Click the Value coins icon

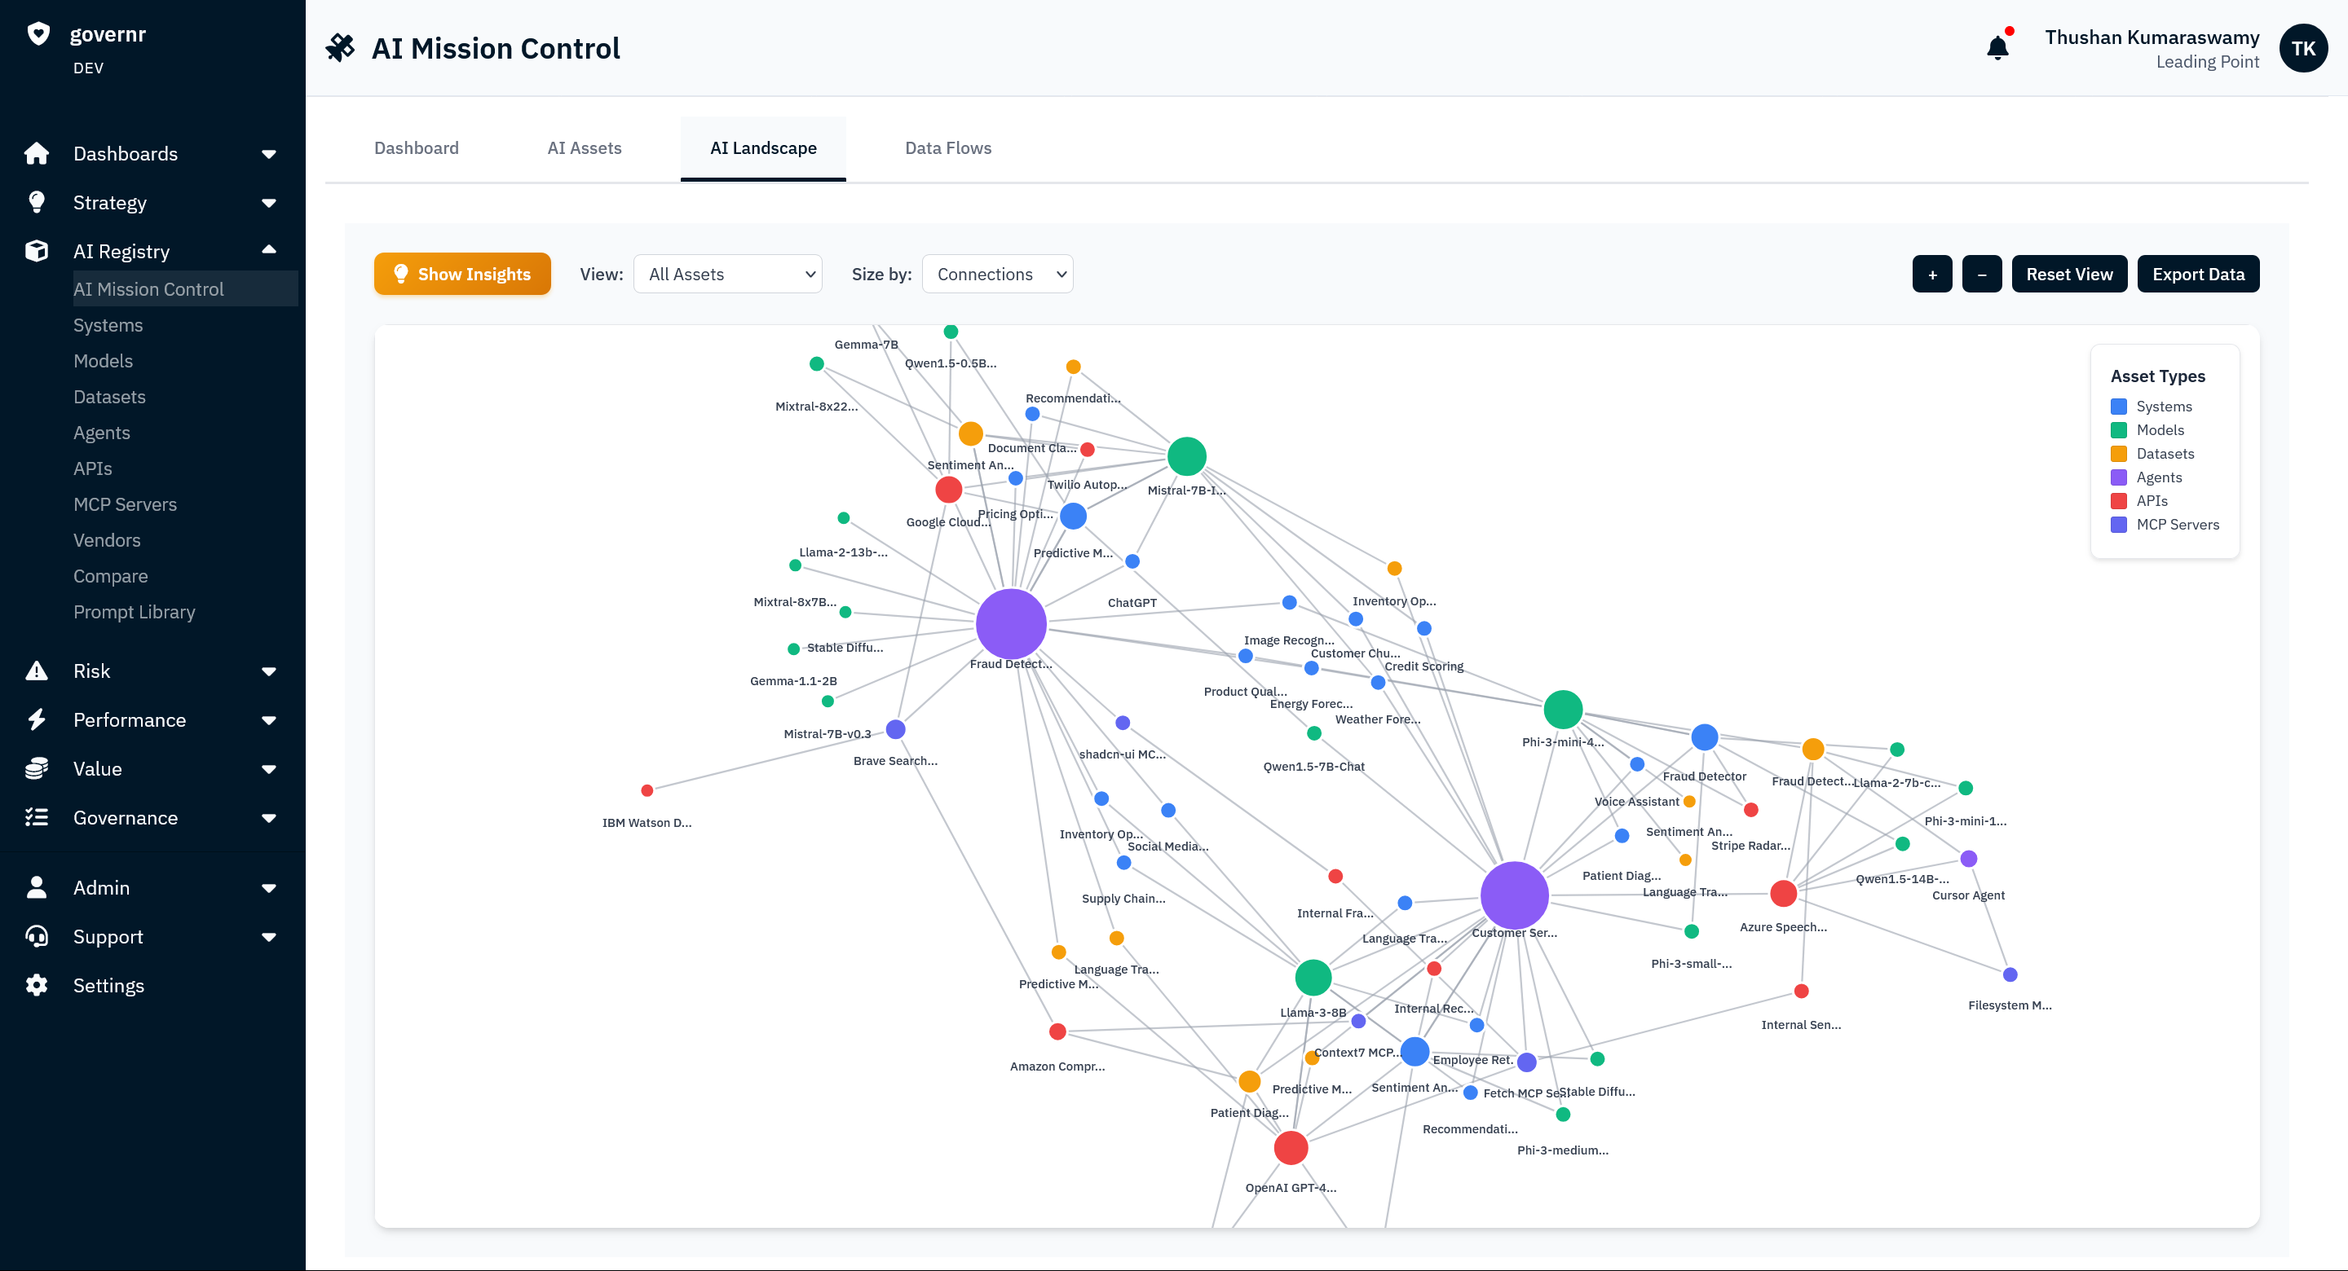tap(37, 769)
